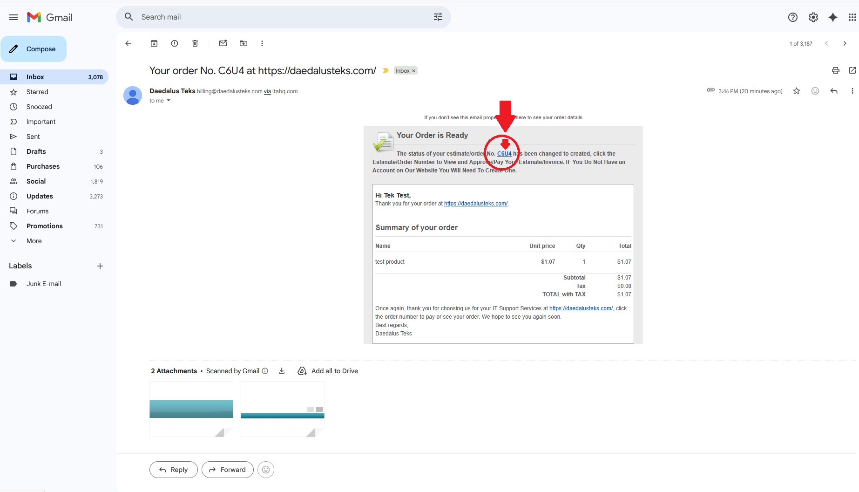This screenshot has height=492, width=859.
Task: Open more actions in email toolbar
Action: pyautogui.click(x=262, y=43)
